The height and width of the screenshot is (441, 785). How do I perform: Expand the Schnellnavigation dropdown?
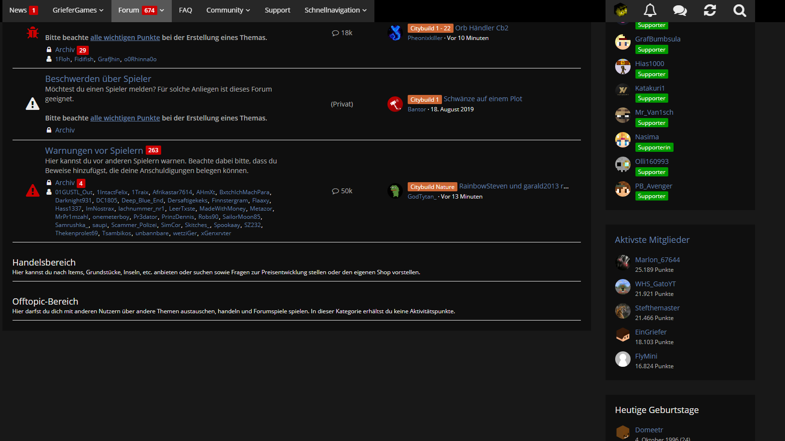pos(335,10)
